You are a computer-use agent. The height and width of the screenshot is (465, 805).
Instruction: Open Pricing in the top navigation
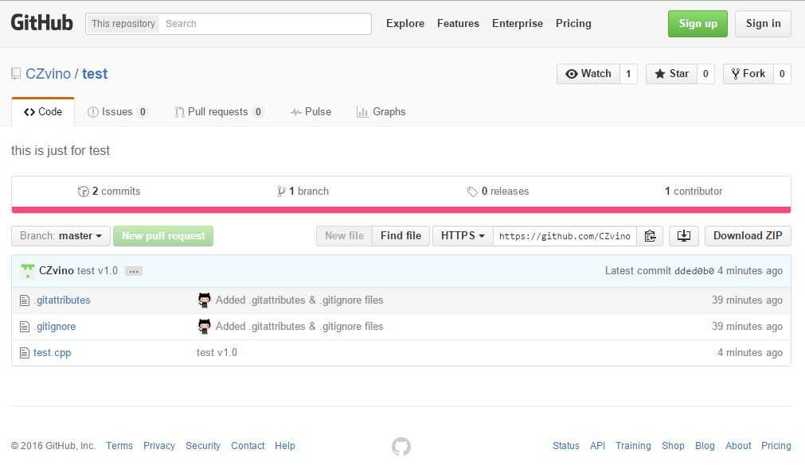click(x=573, y=24)
